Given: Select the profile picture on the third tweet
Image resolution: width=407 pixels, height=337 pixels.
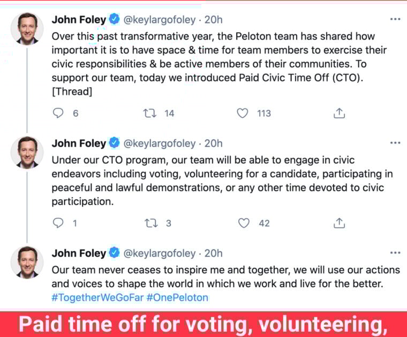Looking at the screenshot, I should 27,262.
